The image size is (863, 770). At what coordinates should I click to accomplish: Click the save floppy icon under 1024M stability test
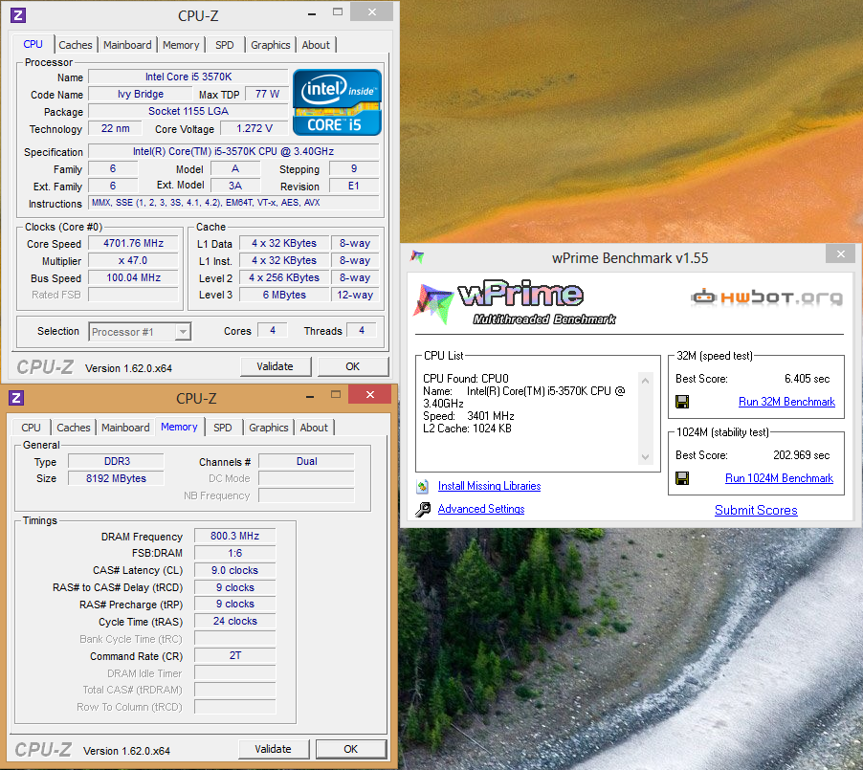(682, 478)
